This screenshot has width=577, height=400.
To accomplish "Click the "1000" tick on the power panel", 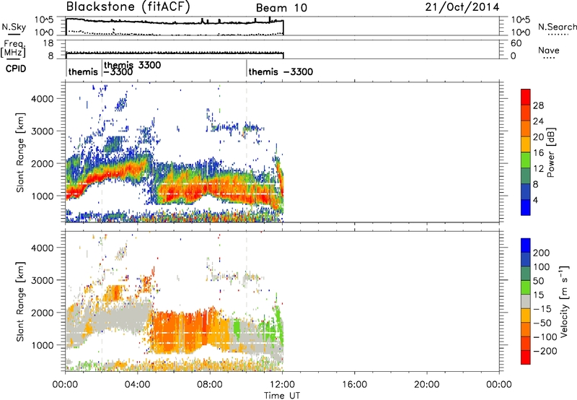I will [x=43, y=196].
